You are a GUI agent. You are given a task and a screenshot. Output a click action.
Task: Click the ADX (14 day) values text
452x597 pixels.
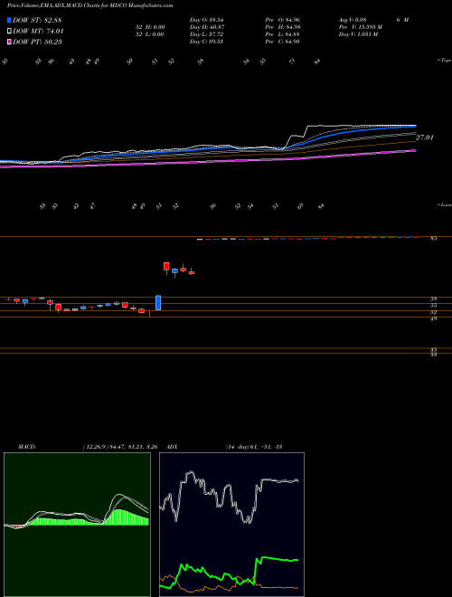click(253, 447)
